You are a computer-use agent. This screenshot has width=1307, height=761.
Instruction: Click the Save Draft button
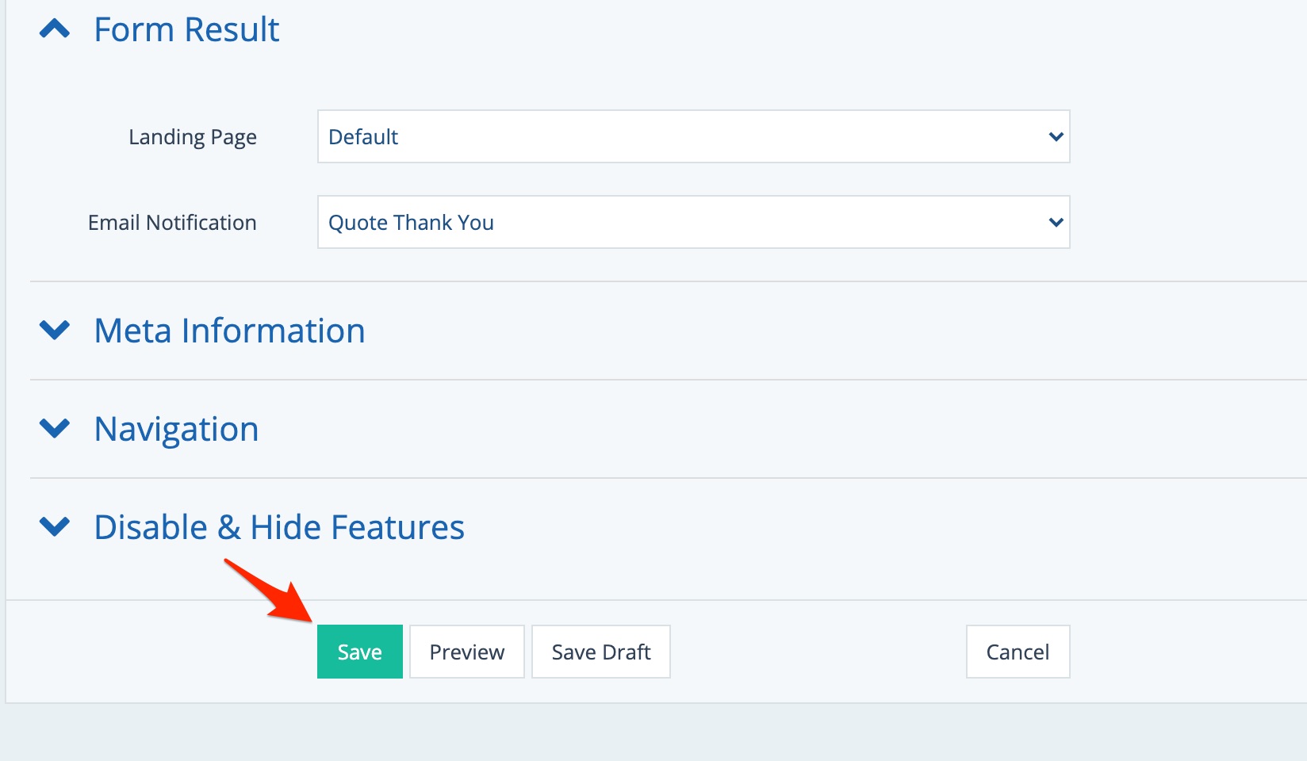click(600, 652)
